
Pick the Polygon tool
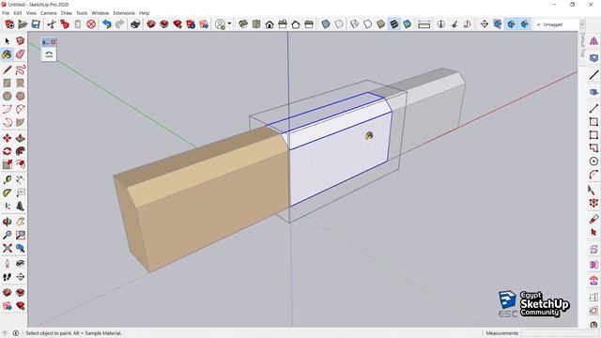point(21,96)
